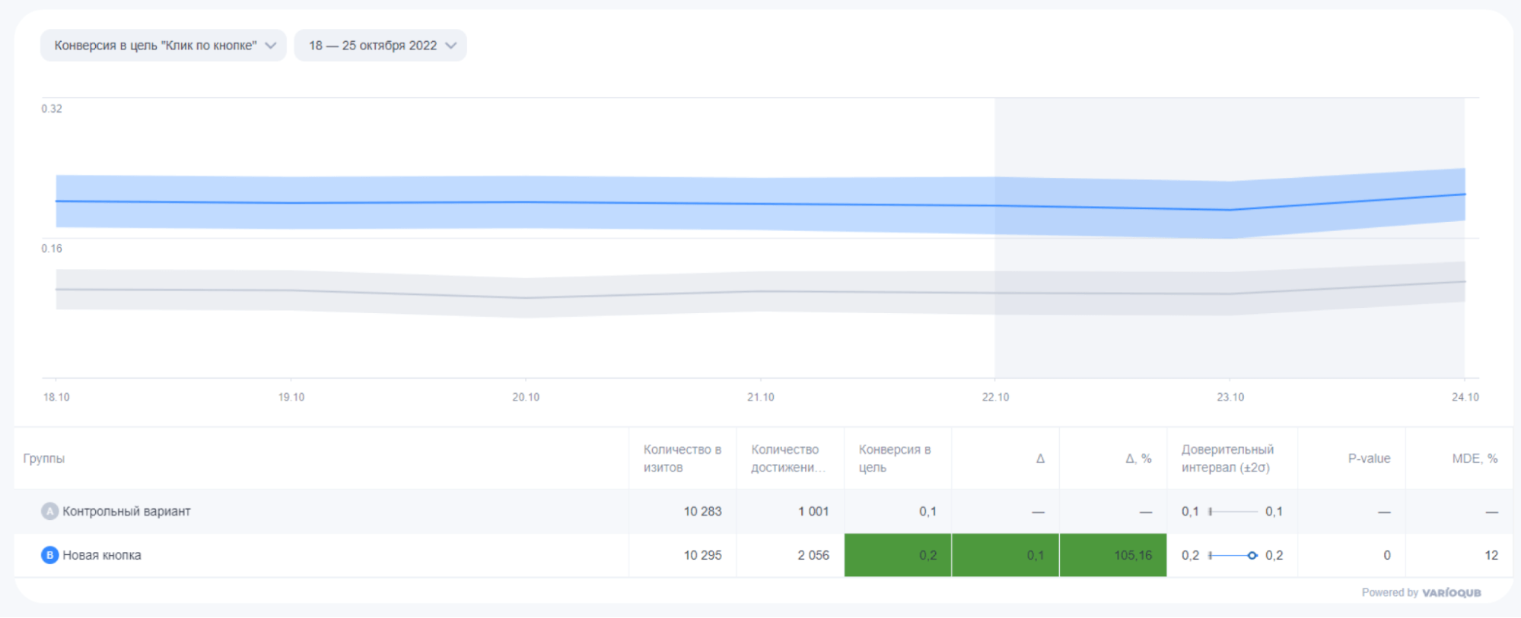Screen dimensions: 1521x618
Task: Click the confidence interval bar for Новая кнопка
Action: (x=1233, y=556)
